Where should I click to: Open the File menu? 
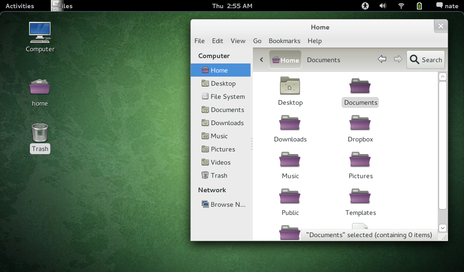click(199, 41)
